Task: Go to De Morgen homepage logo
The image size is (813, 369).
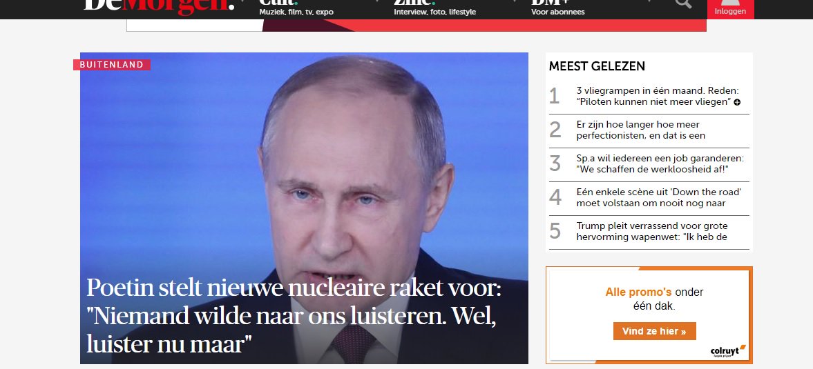Action: click(x=159, y=6)
